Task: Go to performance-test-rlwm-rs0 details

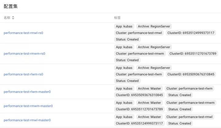Action: pos(23,74)
